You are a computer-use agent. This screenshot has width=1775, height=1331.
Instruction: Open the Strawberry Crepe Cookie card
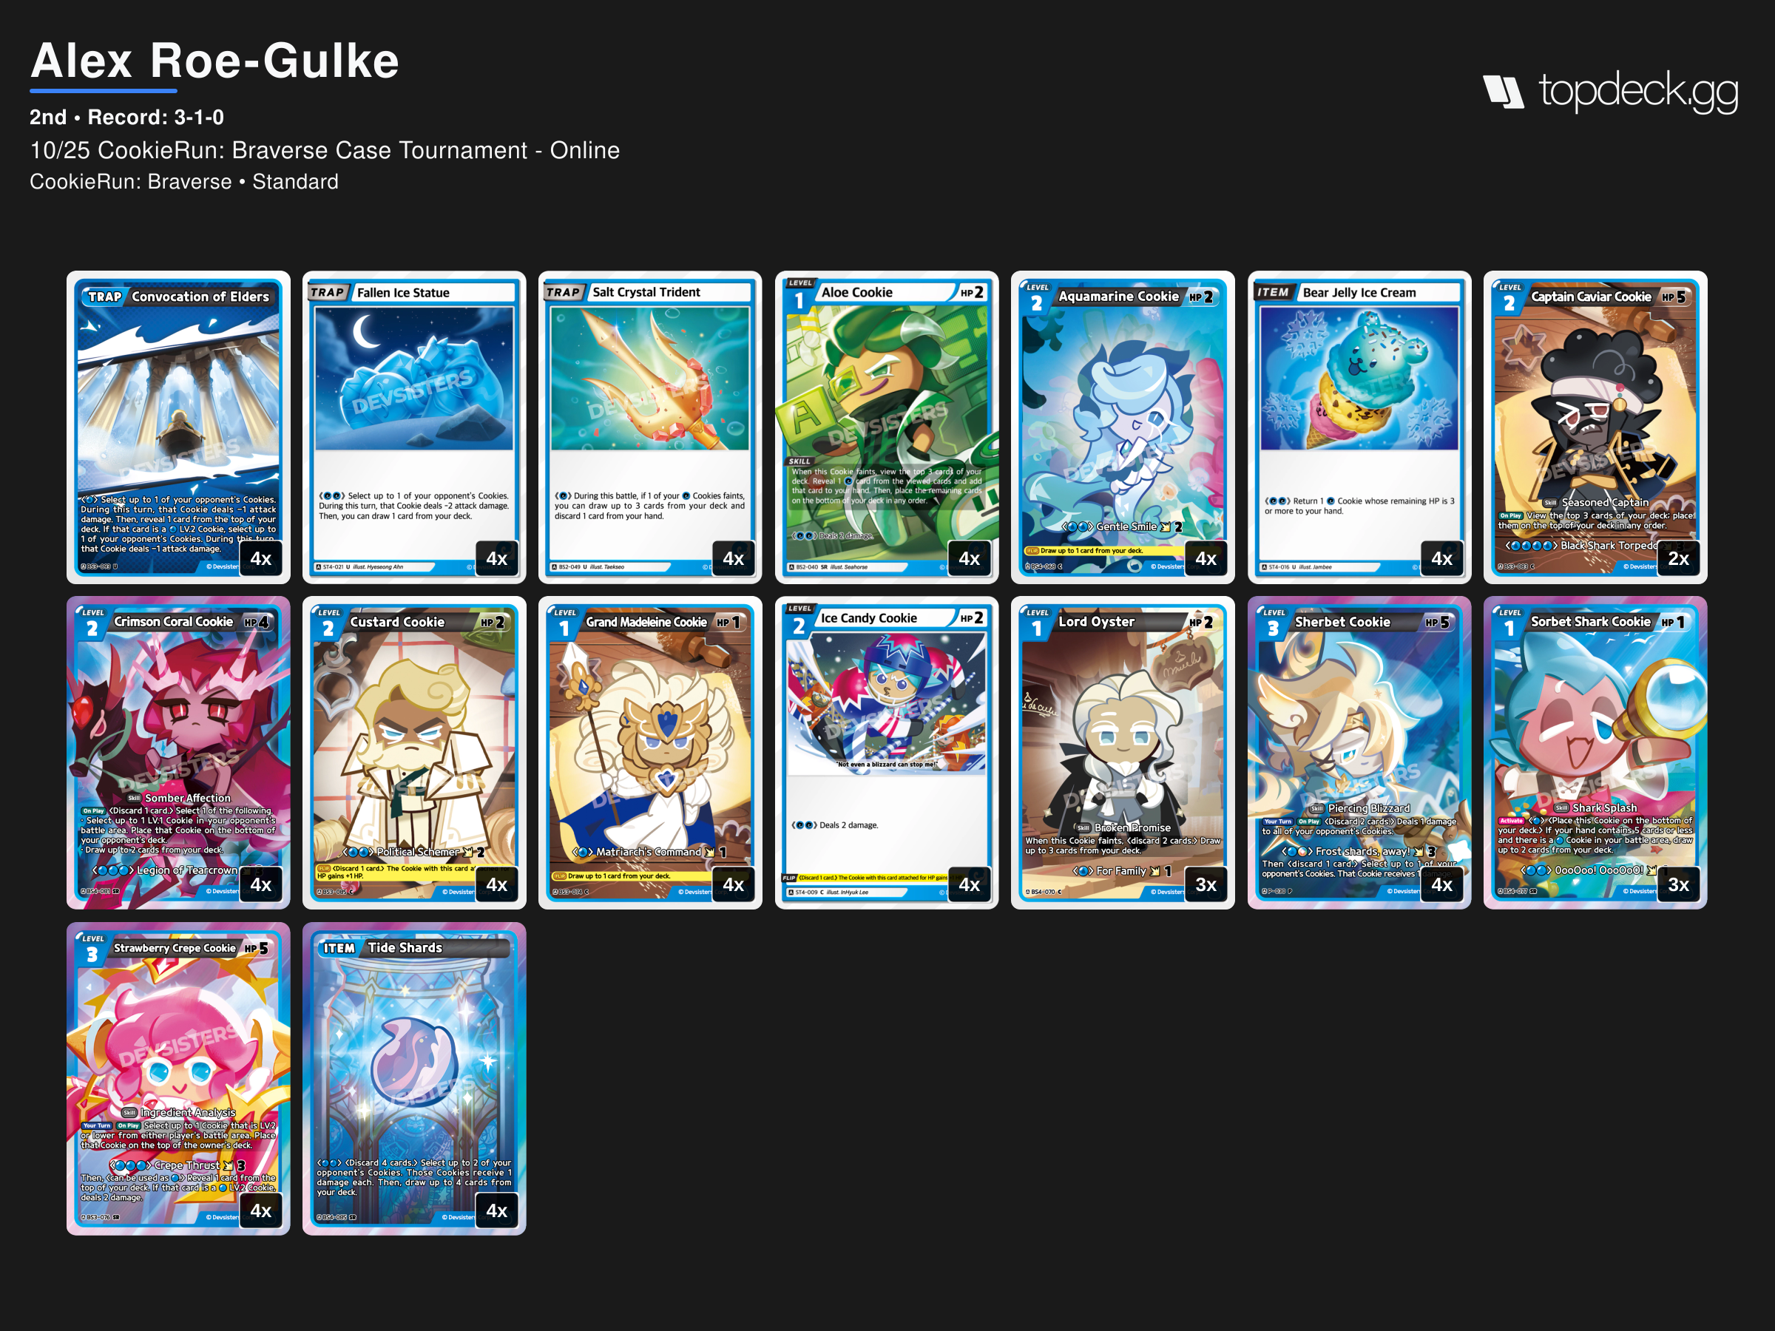pos(178,1078)
